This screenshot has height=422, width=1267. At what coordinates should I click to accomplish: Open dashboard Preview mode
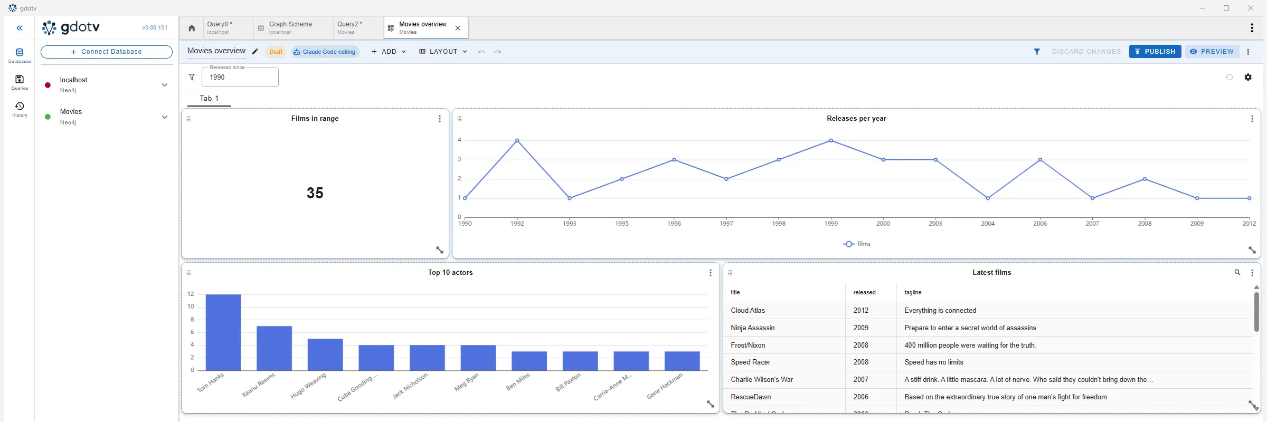pos(1212,52)
